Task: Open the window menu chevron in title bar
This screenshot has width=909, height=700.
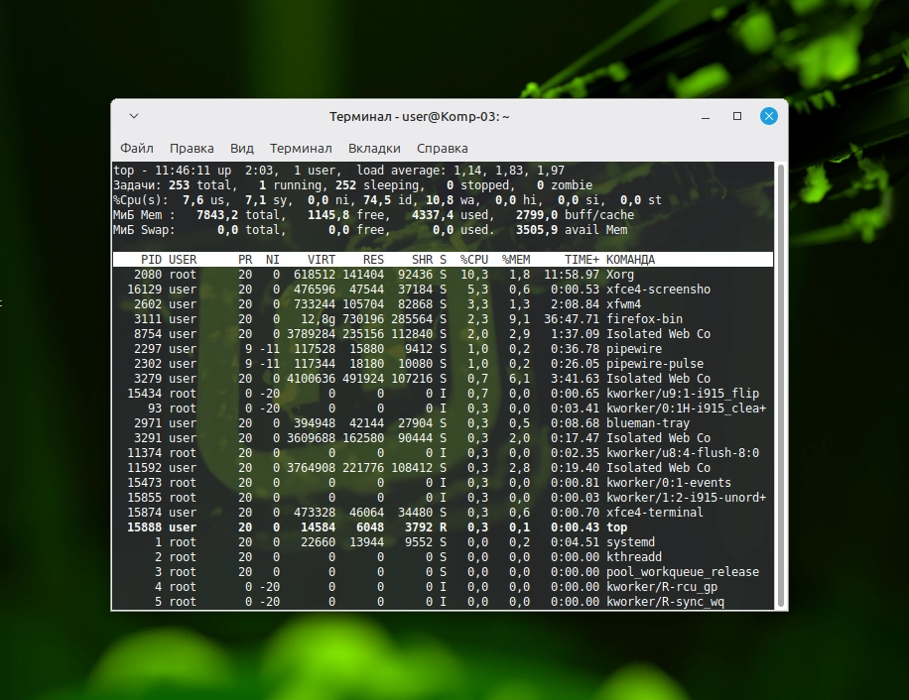Action: [x=134, y=116]
